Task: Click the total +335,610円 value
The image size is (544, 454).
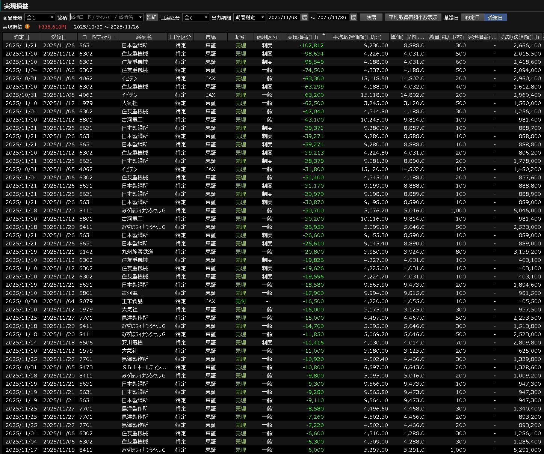Action: click(x=52, y=27)
